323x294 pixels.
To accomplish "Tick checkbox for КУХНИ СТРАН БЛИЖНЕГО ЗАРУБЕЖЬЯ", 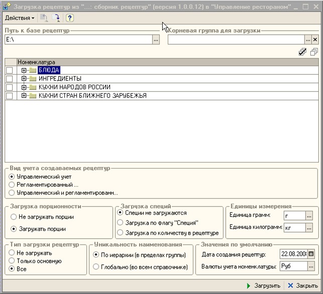I will (9, 96).
